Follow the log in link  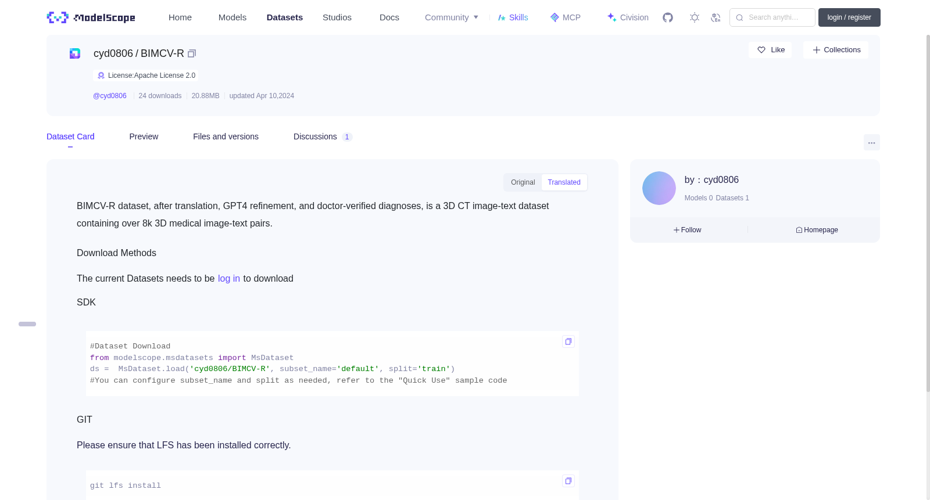[229, 278]
